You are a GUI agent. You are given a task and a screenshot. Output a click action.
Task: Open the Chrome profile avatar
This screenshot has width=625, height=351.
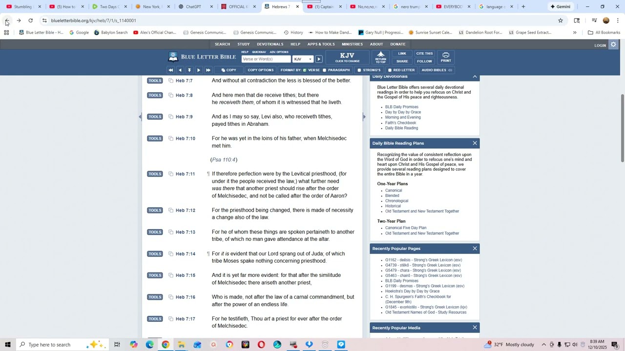point(606,20)
